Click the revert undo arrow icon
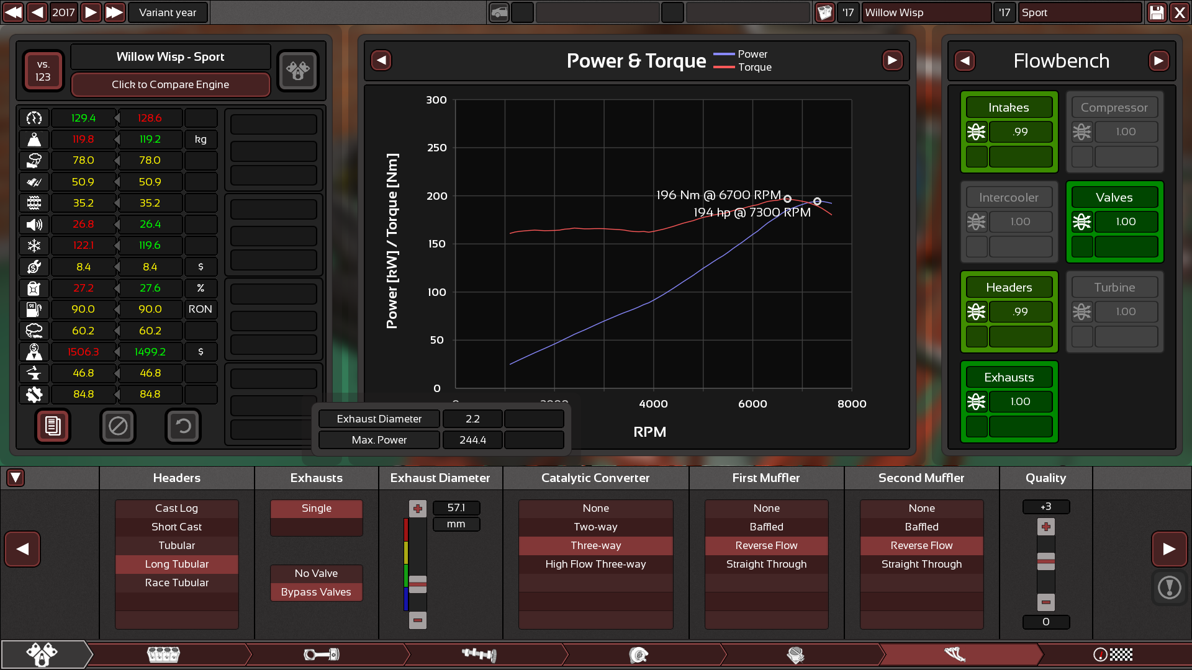Screen dimensions: 1192x670 click(183, 426)
